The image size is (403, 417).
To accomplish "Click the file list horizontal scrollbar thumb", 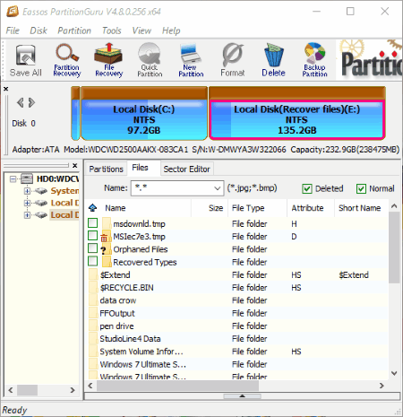I will [x=177, y=386].
